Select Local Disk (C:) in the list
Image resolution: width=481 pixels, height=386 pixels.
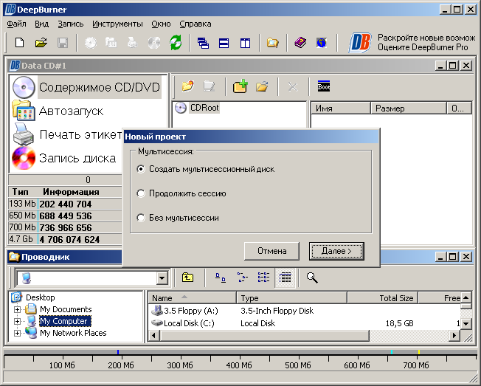[x=189, y=323]
